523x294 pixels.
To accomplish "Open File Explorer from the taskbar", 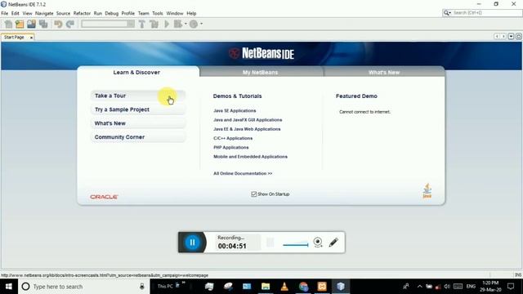I will point(266,287).
